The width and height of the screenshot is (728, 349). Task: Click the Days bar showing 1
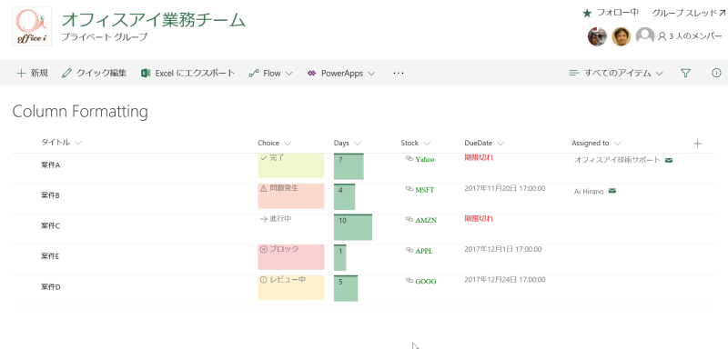click(x=339, y=258)
